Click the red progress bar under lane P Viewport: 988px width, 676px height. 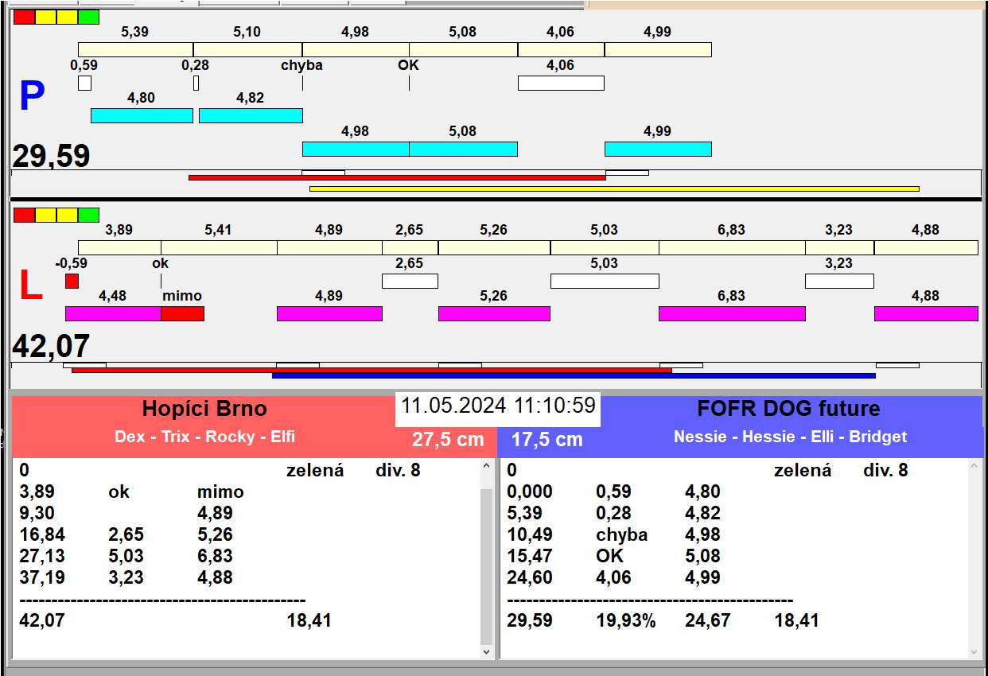point(397,177)
